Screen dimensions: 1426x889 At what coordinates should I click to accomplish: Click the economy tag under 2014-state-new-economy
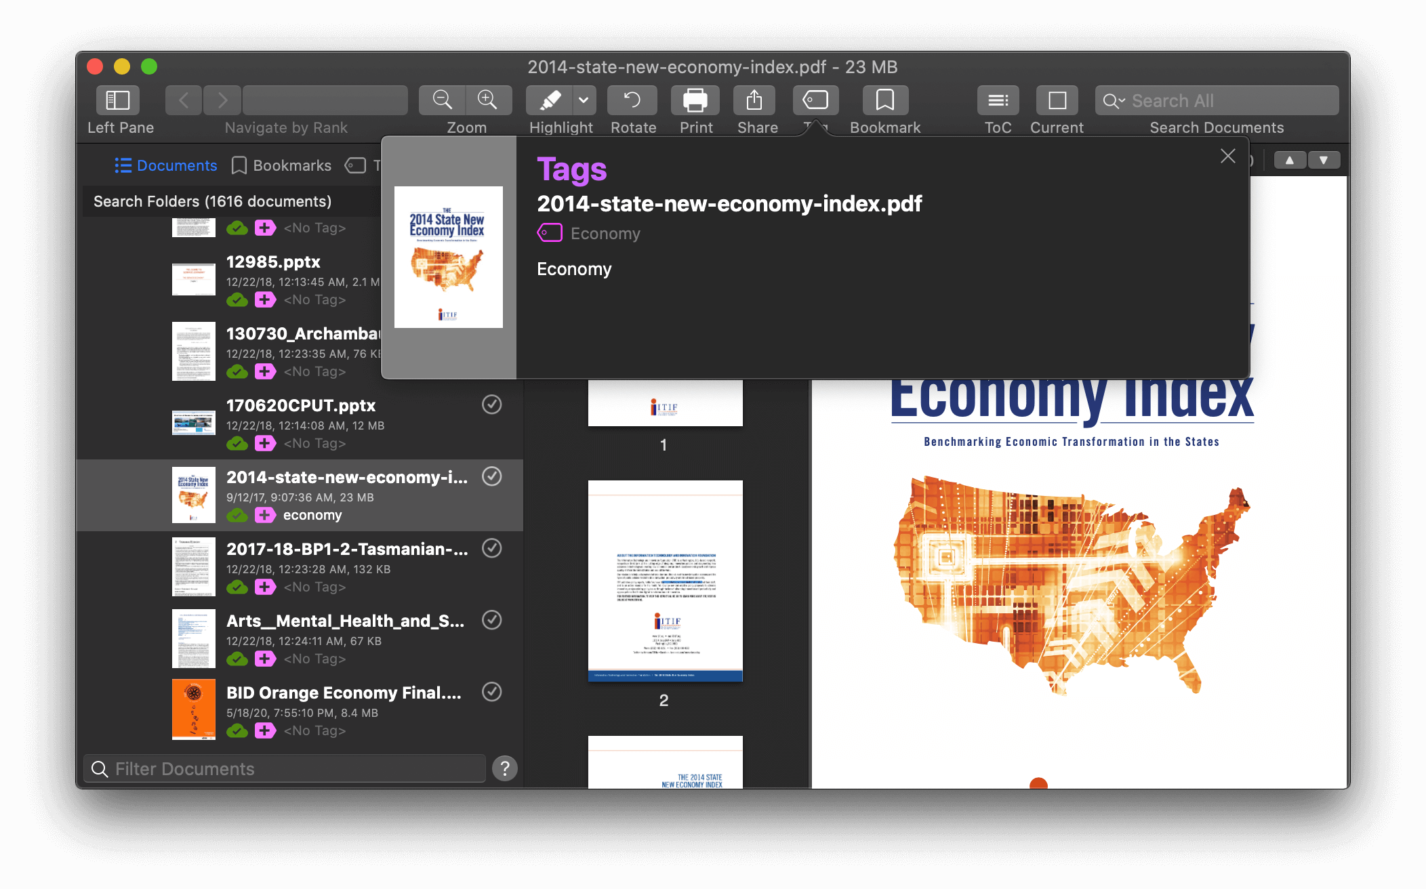[x=312, y=515]
